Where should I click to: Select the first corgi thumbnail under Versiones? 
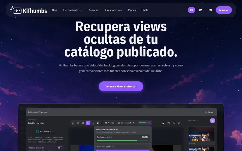point(201,134)
